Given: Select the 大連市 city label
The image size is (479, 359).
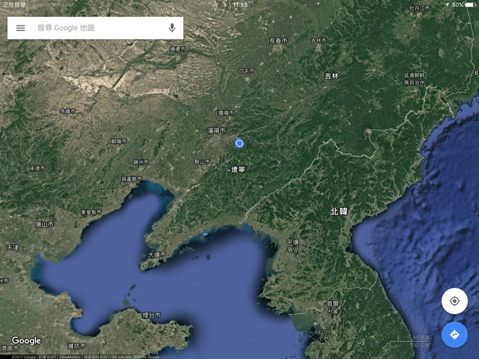Looking at the screenshot, I should (x=157, y=255).
